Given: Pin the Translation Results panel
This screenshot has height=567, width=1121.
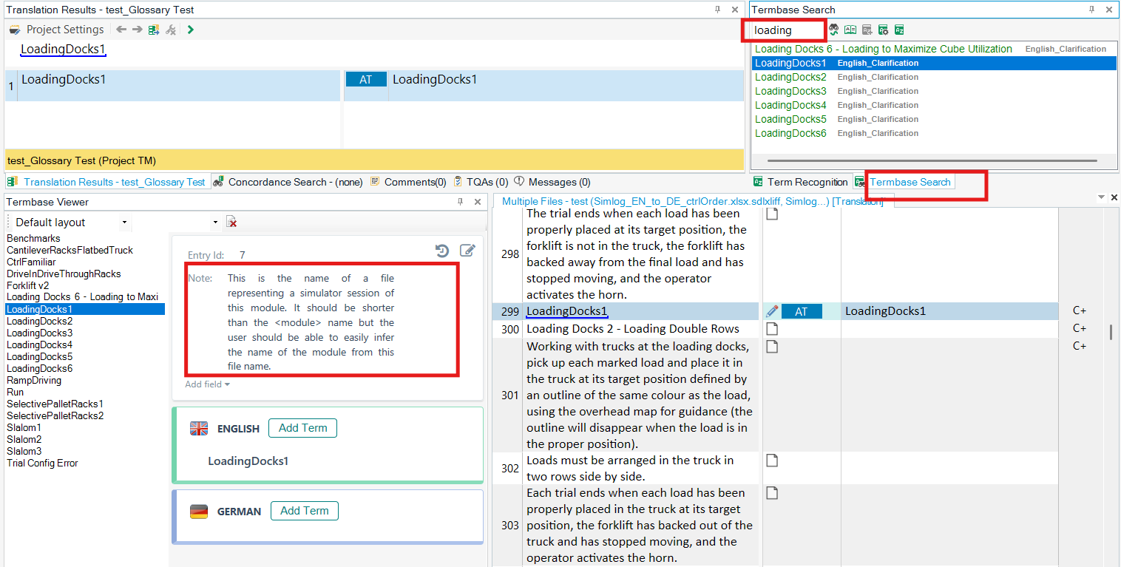Looking at the screenshot, I should pyautogui.click(x=717, y=10).
